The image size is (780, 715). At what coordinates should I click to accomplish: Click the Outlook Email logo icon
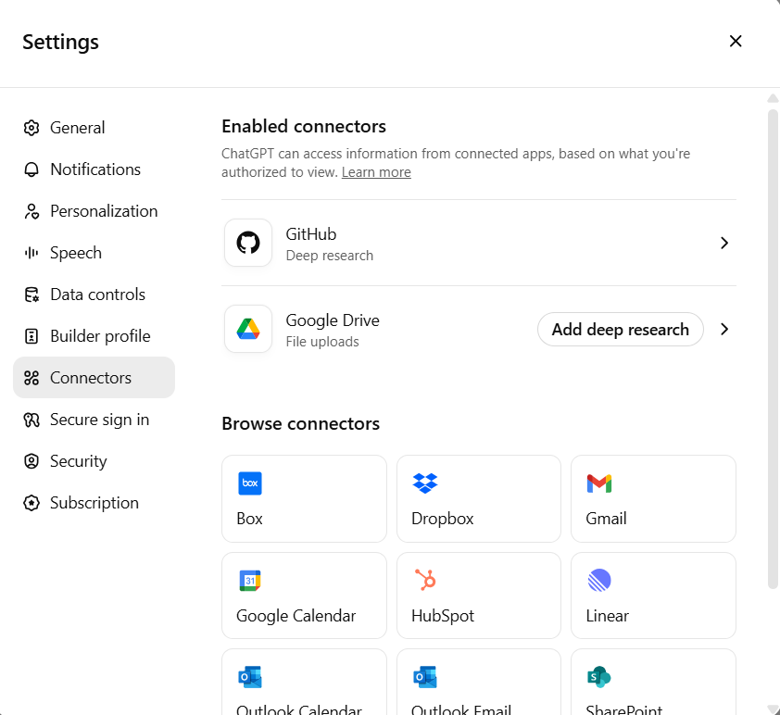point(425,677)
